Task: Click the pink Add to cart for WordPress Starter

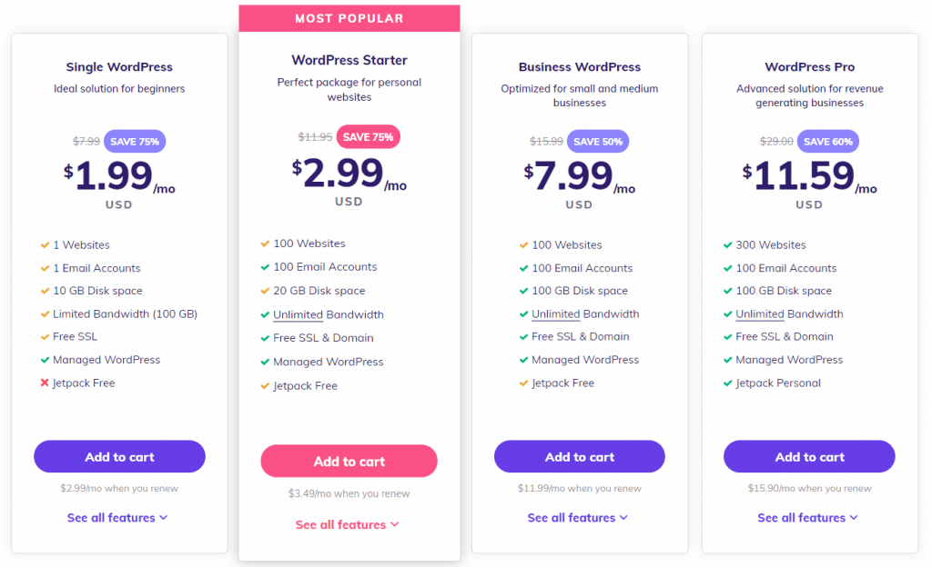Action: tap(349, 461)
